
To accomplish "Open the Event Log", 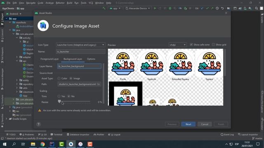I will pyautogui.click(x=227, y=134).
